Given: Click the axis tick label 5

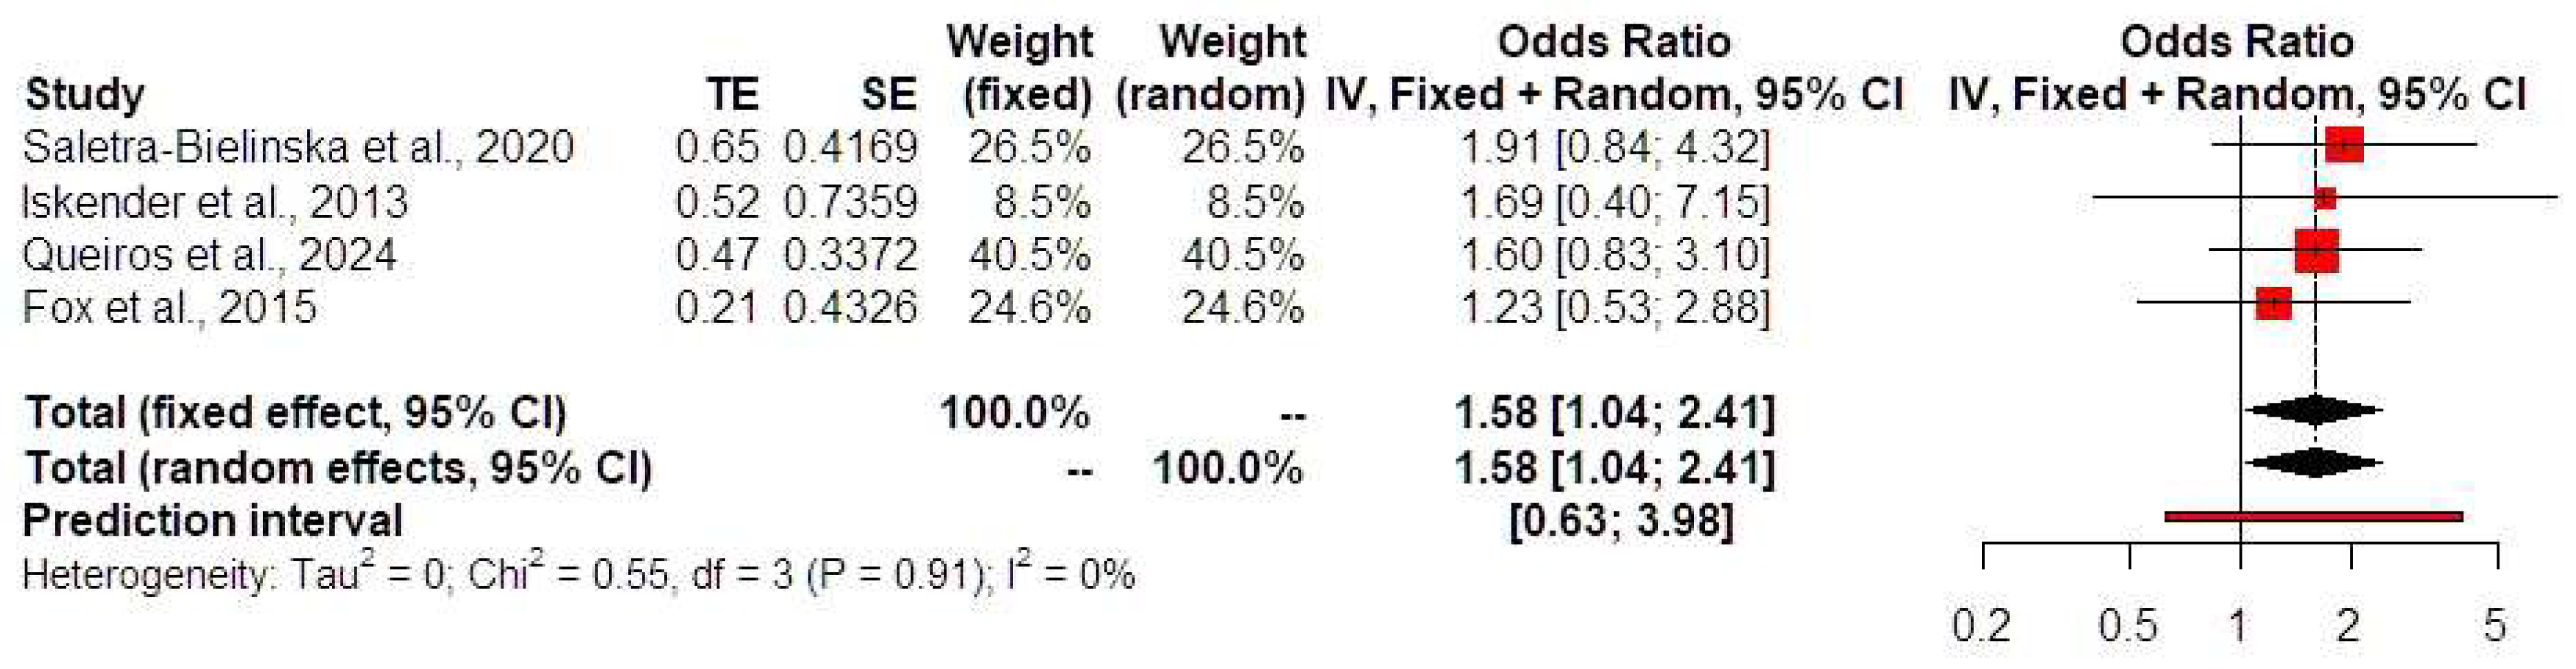Looking at the screenshot, I should (2496, 627).
